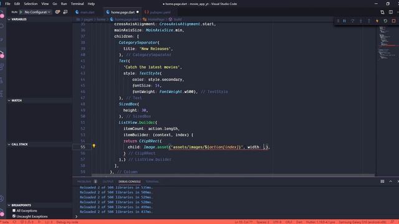Click notifications bell in status bar
The height and width of the screenshot is (224, 399).
click(392, 222)
